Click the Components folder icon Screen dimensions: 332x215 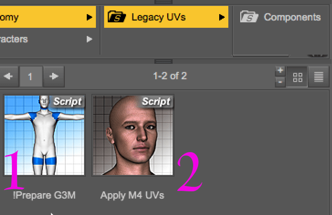tap(249, 17)
